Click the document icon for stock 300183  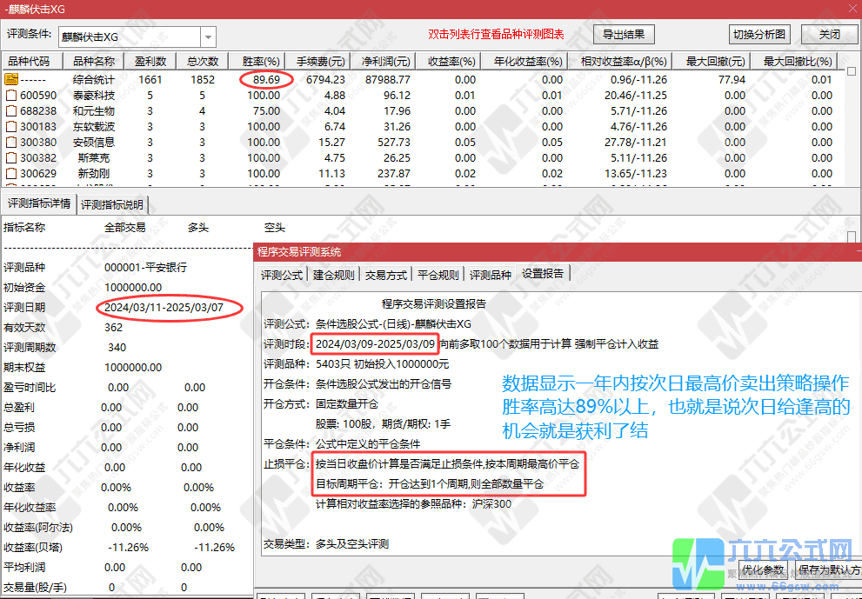(x=11, y=127)
